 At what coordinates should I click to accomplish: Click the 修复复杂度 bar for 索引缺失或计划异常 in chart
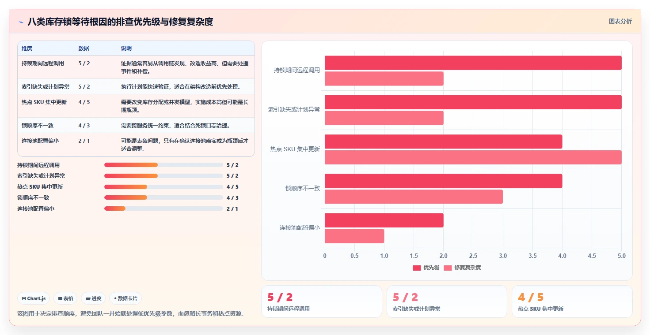tap(384, 118)
